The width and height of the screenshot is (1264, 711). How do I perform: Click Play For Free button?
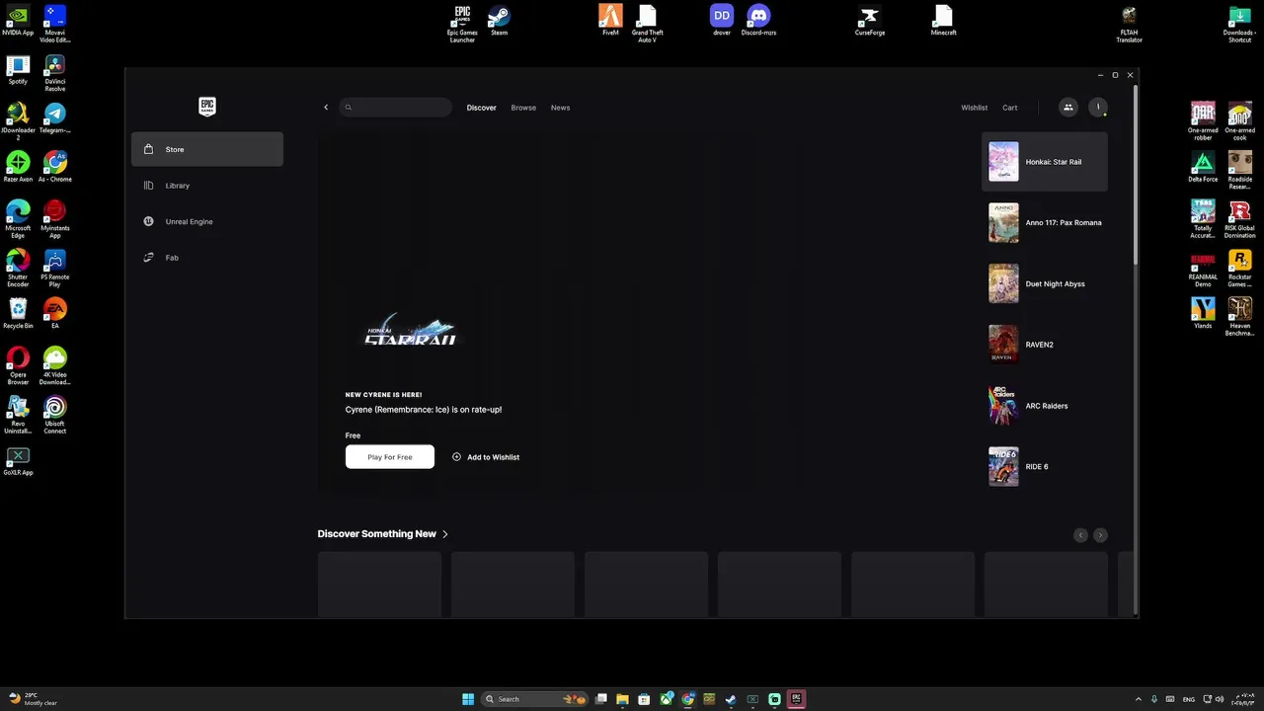[x=390, y=457]
